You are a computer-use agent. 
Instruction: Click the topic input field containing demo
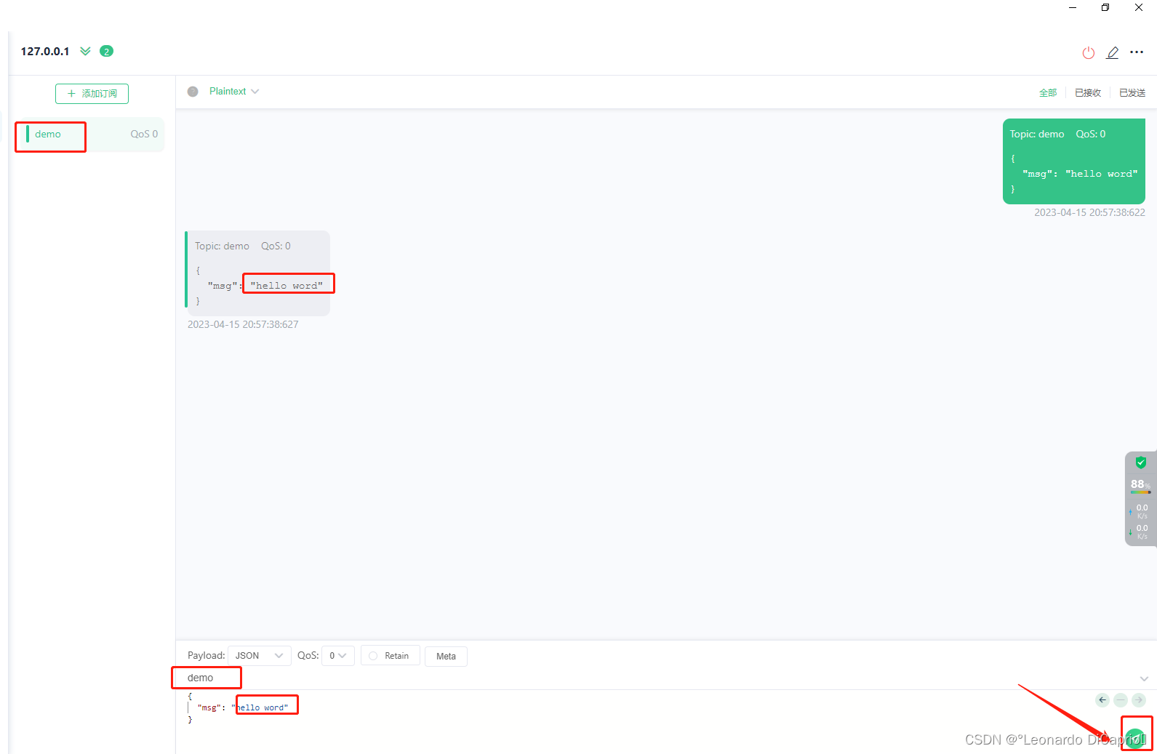click(x=654, y=678)
